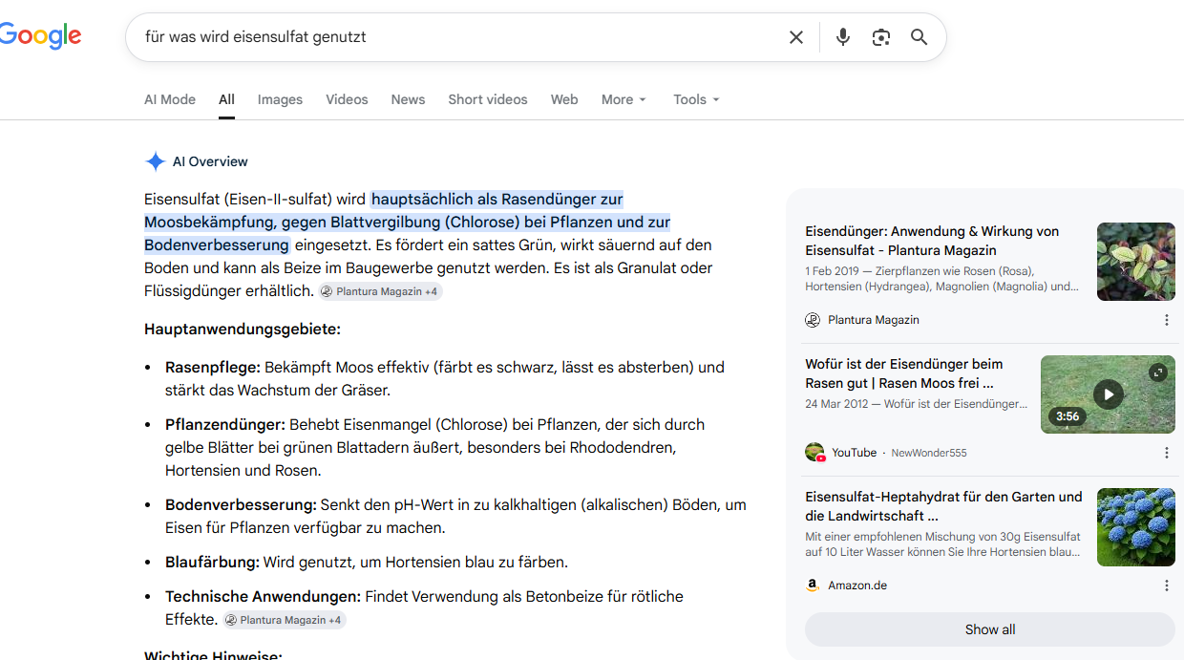Click NewWonder555 channel name
Viewport: 1184px width, 660px height.
(x=929, y=453)
